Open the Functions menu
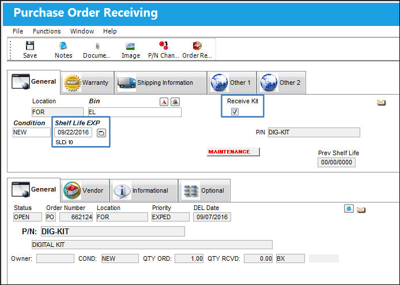 click(x=47, y=31)
